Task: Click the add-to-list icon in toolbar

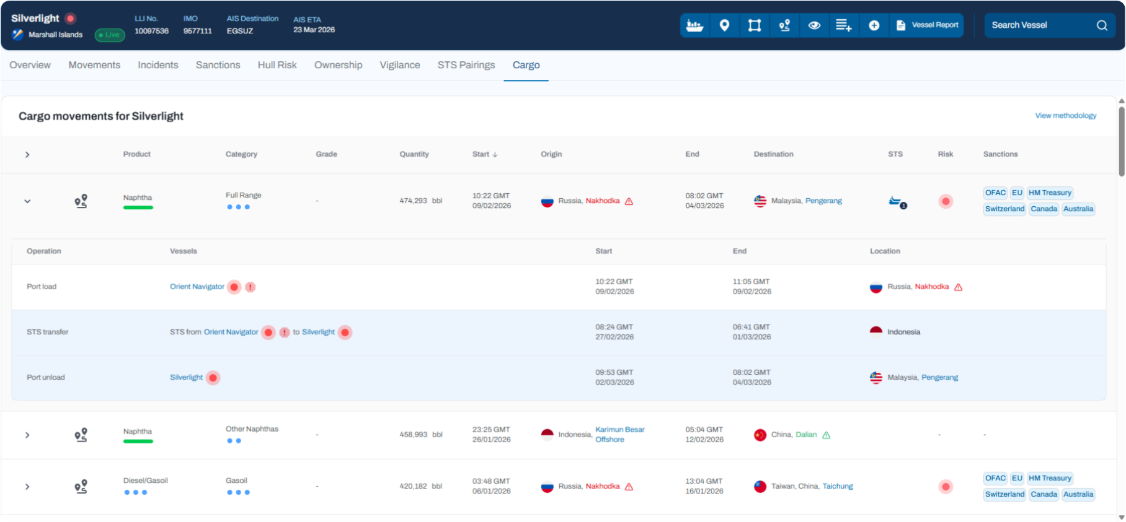Action: click(843, 25)
